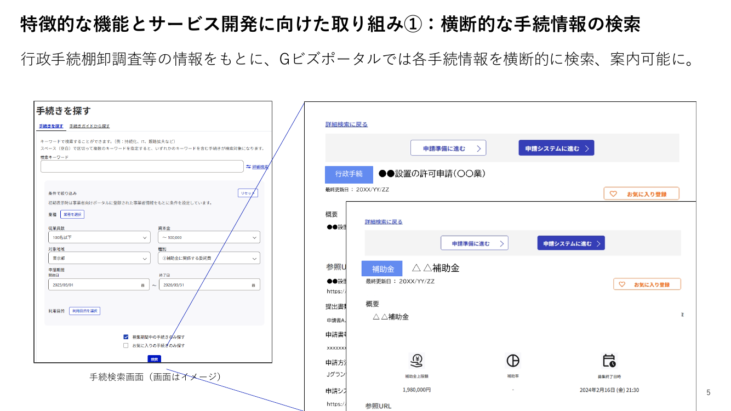731x411 pixels.
Task: Click the 利用目的を選択 button
Action: 84,311
